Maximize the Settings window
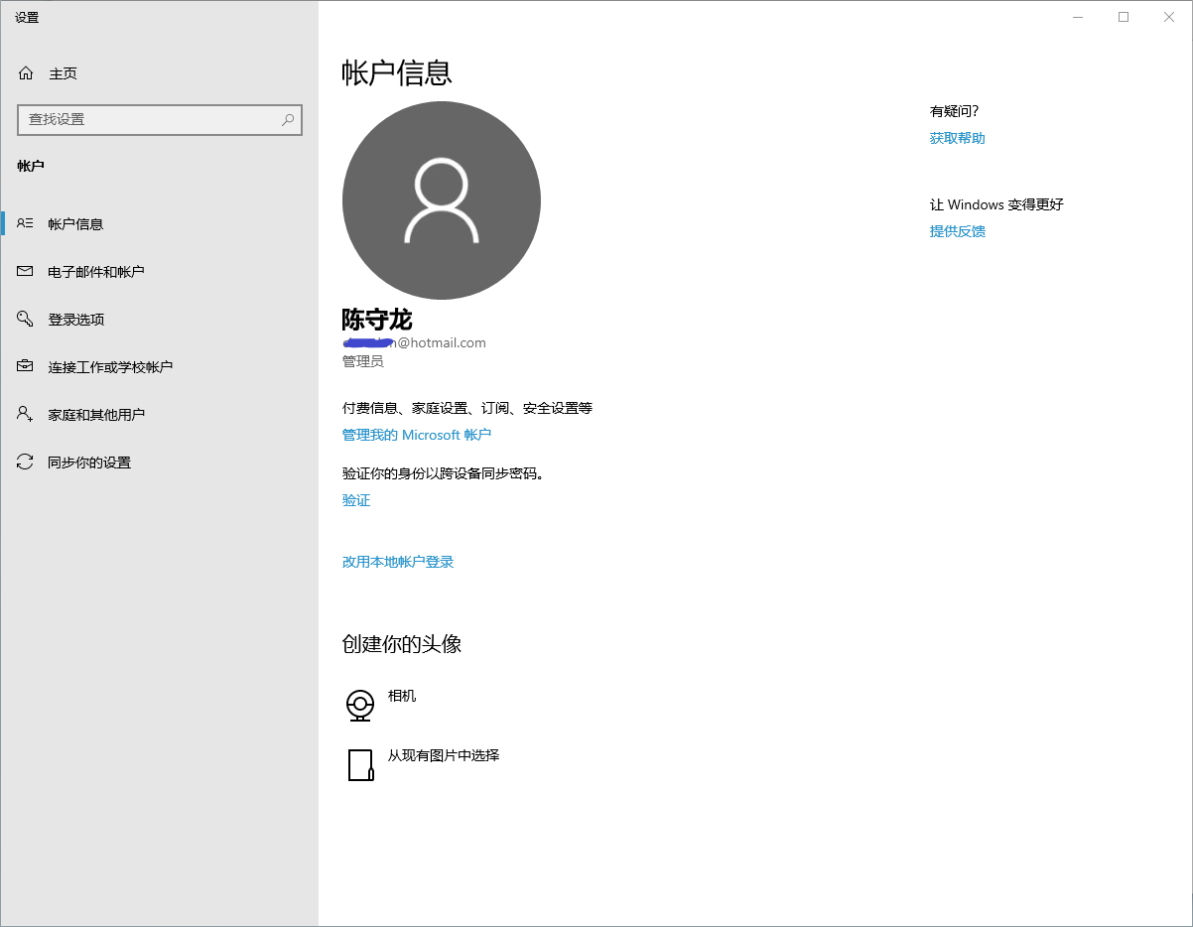 (1124, 17)
